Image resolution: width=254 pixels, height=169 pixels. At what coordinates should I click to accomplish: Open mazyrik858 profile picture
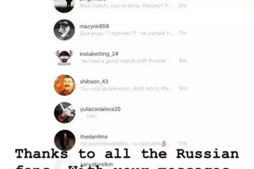[64, 30]
